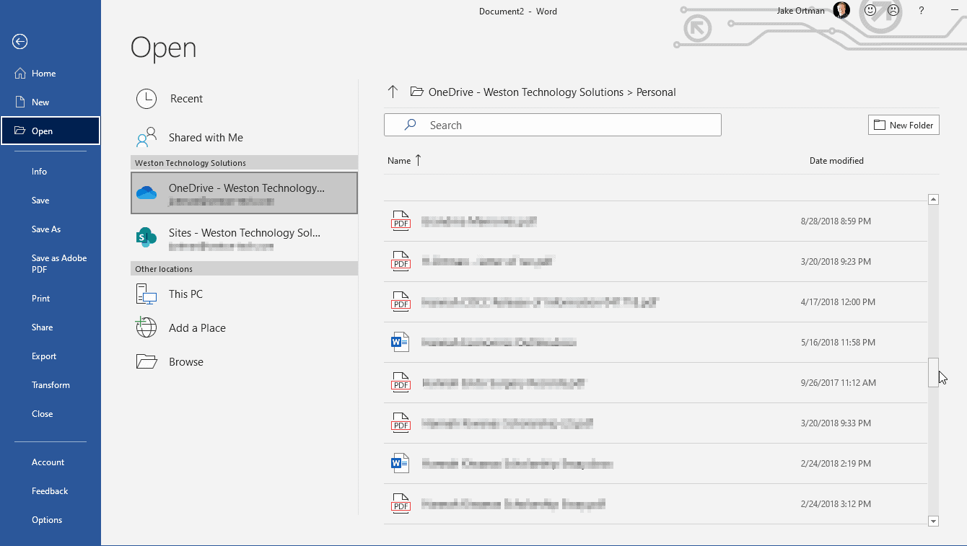Image resolution: width=967 pixels, height=546 pixels.
Task: Click the New Folder button
Action: point(903,125)
